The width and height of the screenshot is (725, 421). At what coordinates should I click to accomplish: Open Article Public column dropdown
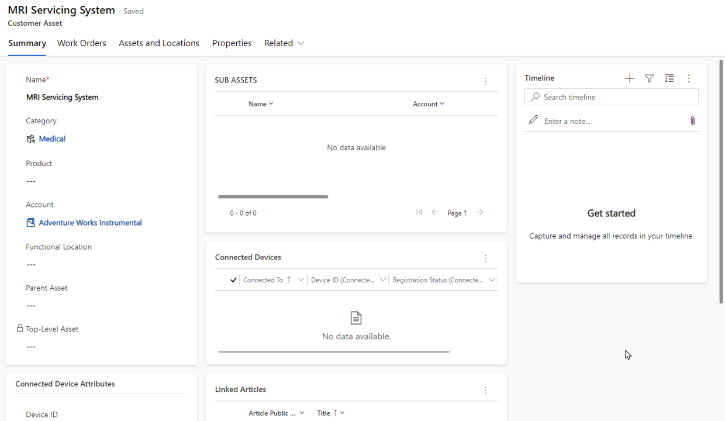(x=302, y=413)
